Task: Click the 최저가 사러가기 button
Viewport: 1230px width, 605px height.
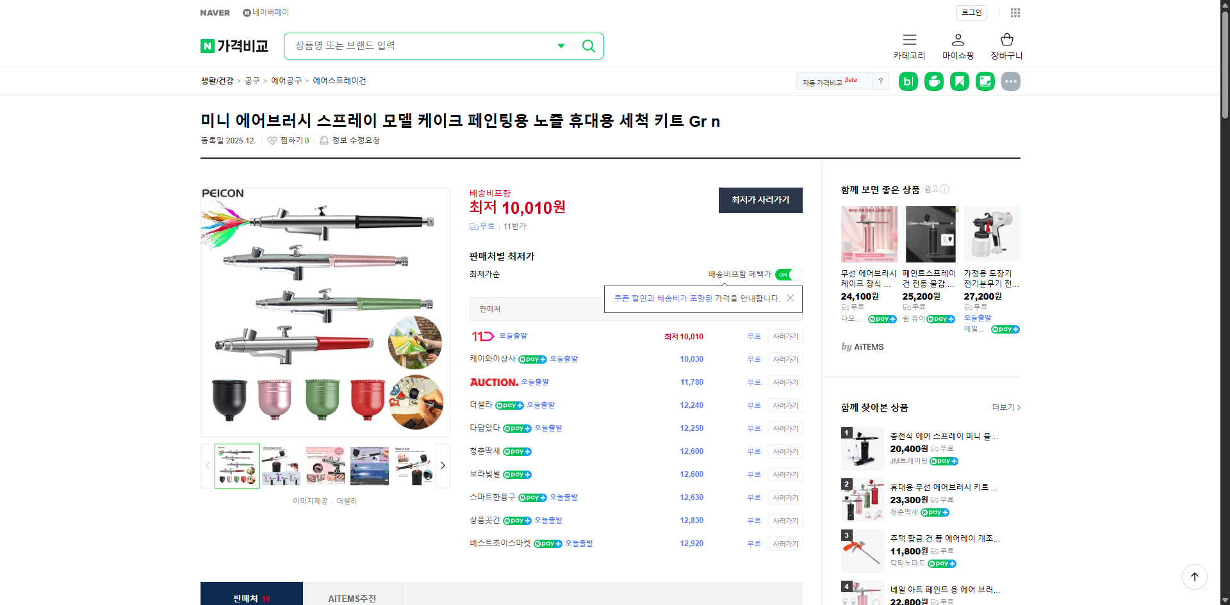Action: [x=760, y=200]
